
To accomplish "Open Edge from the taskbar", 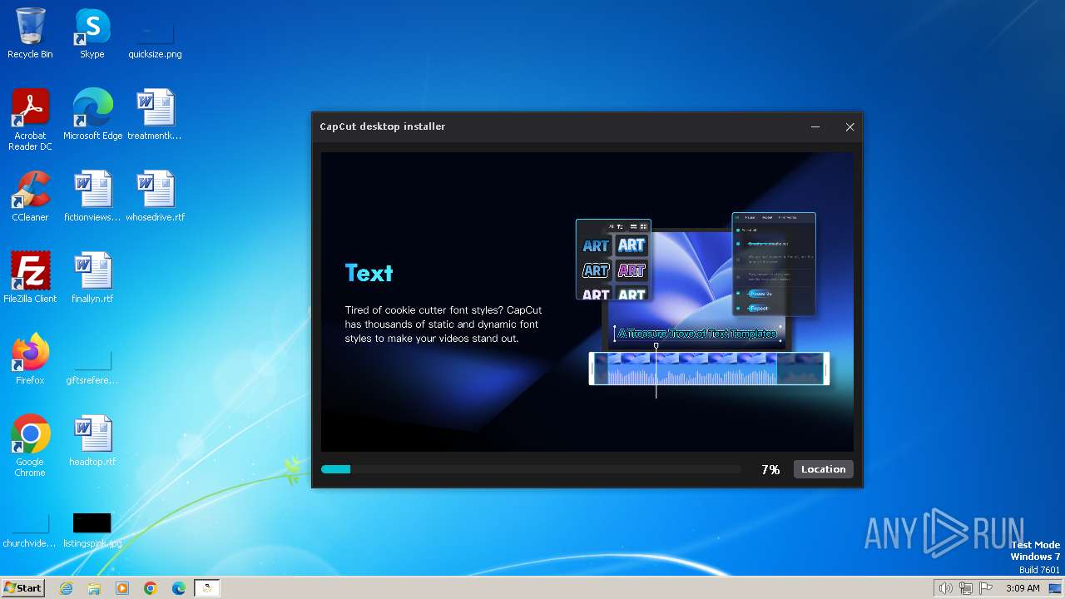I will coord(179,588).
